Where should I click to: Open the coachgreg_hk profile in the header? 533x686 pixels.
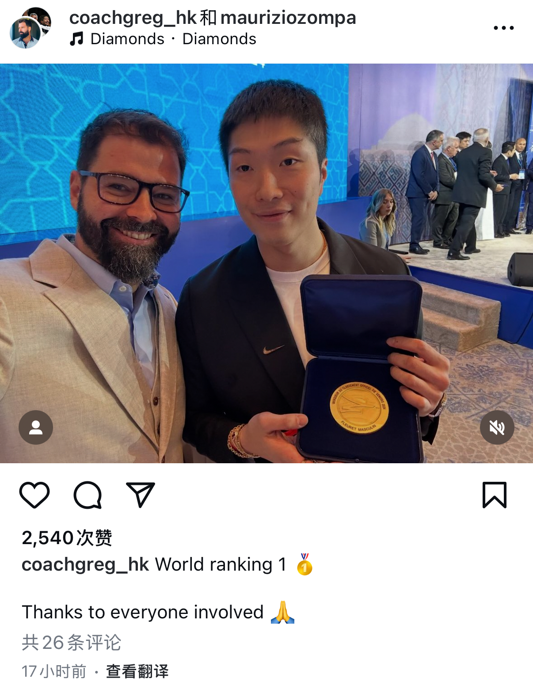[x=133, y=18]
